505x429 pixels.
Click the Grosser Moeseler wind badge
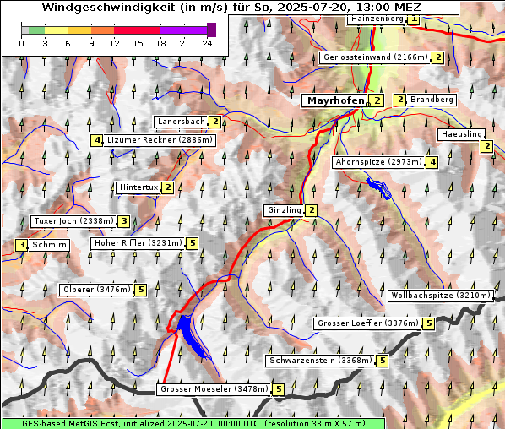(279, 389)
